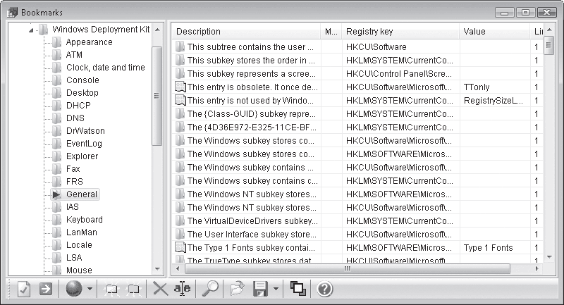Collapse the Windows Deployment Kit tree node

pyautogui.click(x=31, y=30)
